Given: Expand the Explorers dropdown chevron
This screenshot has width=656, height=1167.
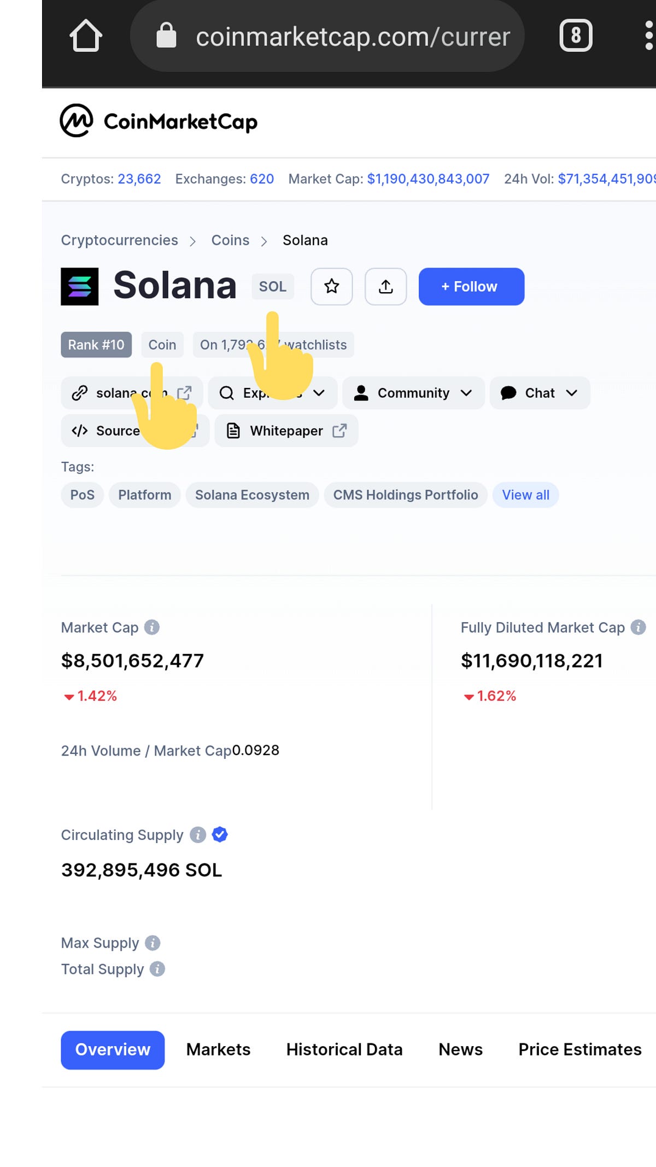Looking at the screenshot, I should (x=319, y=393).
